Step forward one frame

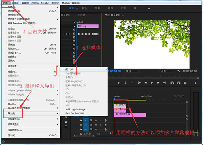tap(158, 83)
